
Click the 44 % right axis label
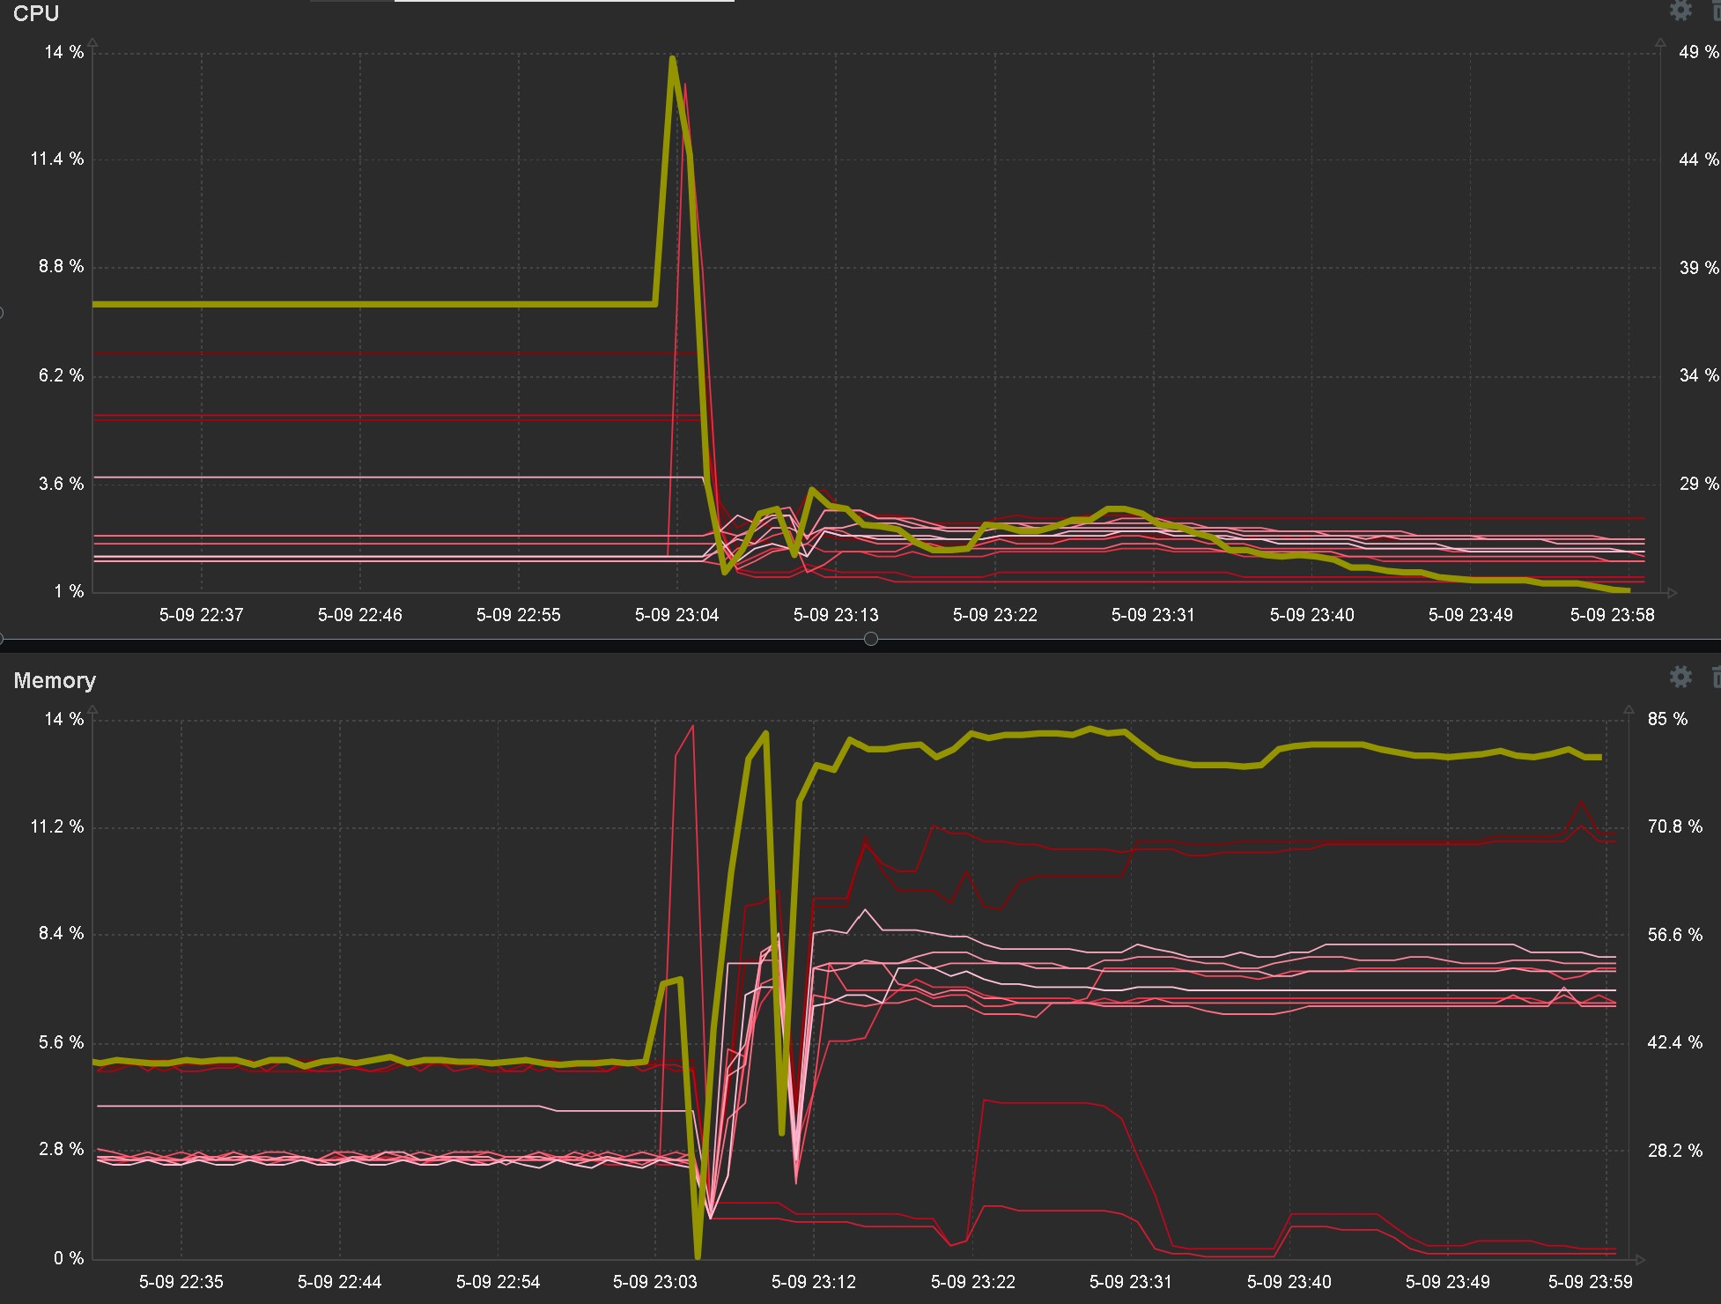coord(1699,159)
